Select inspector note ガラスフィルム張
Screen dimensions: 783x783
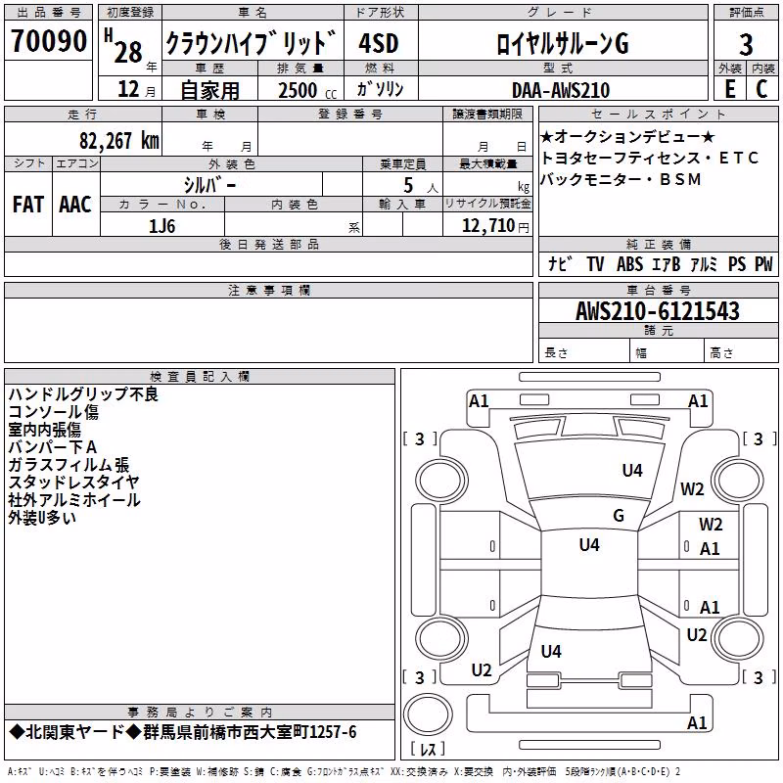[69, 465]
